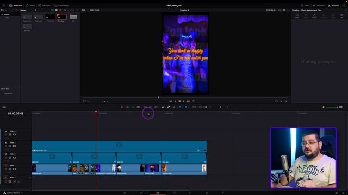Viewport: 348px width, 195px height.
Task: Click the Go to First Frame button
Action: click(x=171, y=101)
